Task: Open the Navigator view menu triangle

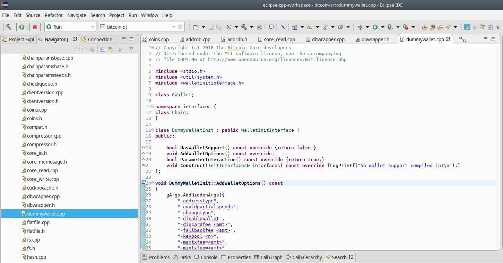Action: tap(131, 49)
